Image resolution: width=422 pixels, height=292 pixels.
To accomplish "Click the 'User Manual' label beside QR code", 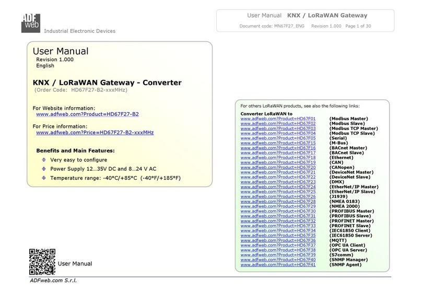I will (x=75, y=264).
